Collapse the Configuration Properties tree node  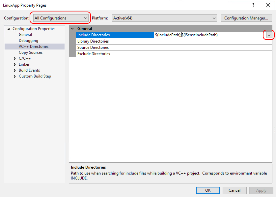pyautogui.click(x=9, y=29)
